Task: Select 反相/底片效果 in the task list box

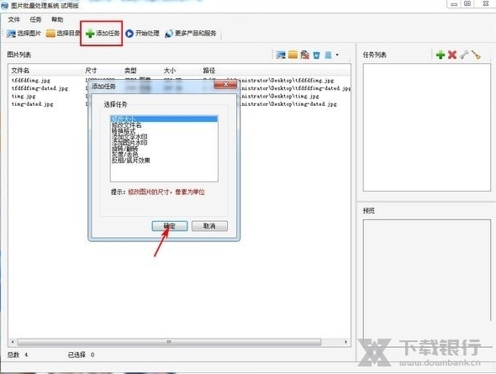Action: tap(164, 161)
